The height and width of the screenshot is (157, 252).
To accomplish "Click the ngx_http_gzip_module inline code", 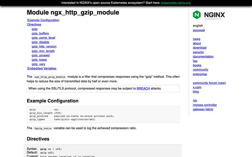I will click(50, 77).
